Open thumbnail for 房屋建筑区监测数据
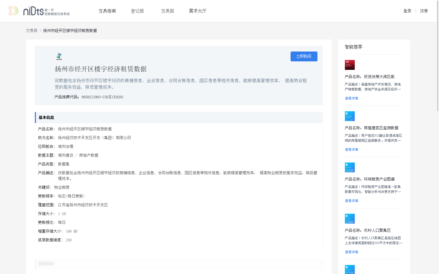This screenshot has width=439, height=274. coord(350,116)
